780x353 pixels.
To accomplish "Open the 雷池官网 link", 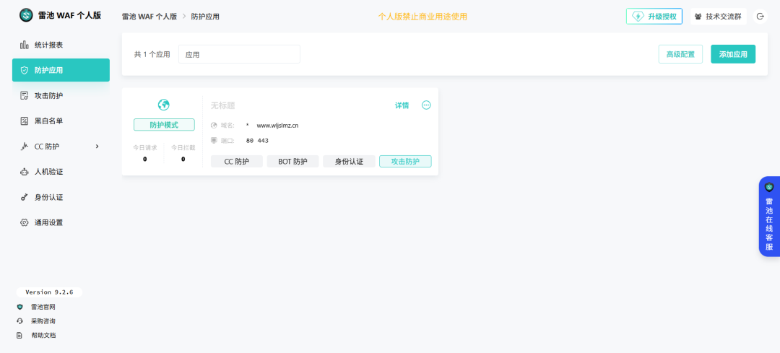I will click(43, 307).
